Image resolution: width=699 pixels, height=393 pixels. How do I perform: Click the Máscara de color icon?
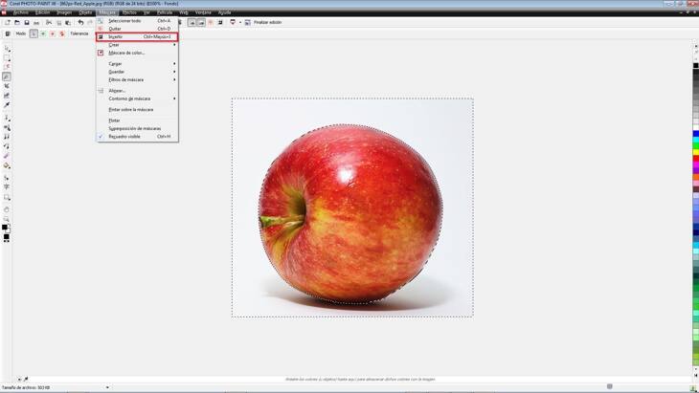[101, 53]
